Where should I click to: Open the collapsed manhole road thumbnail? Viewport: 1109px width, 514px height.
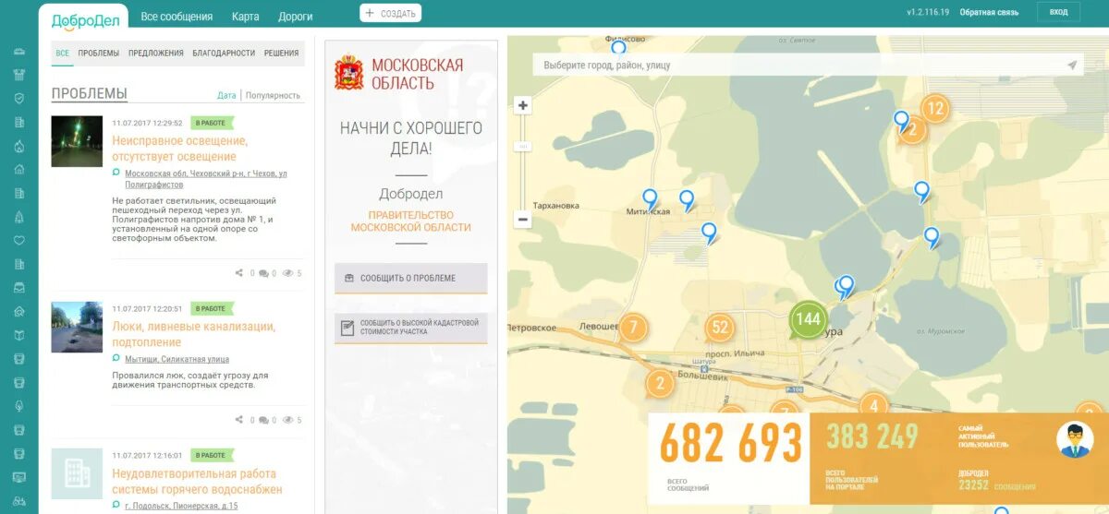coord(77,327)
